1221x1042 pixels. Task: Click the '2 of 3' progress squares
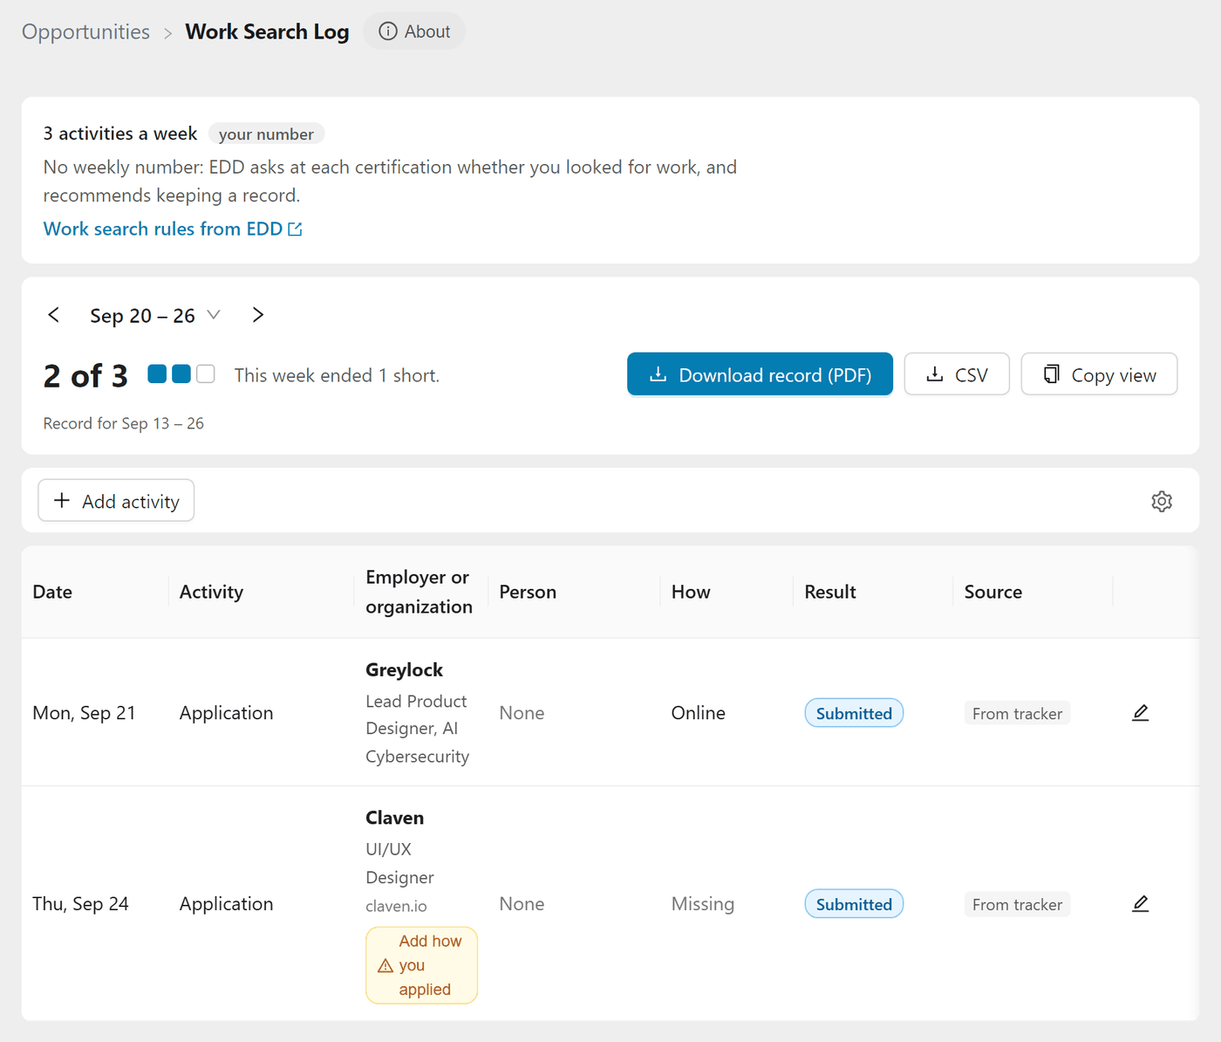point(181,374)
